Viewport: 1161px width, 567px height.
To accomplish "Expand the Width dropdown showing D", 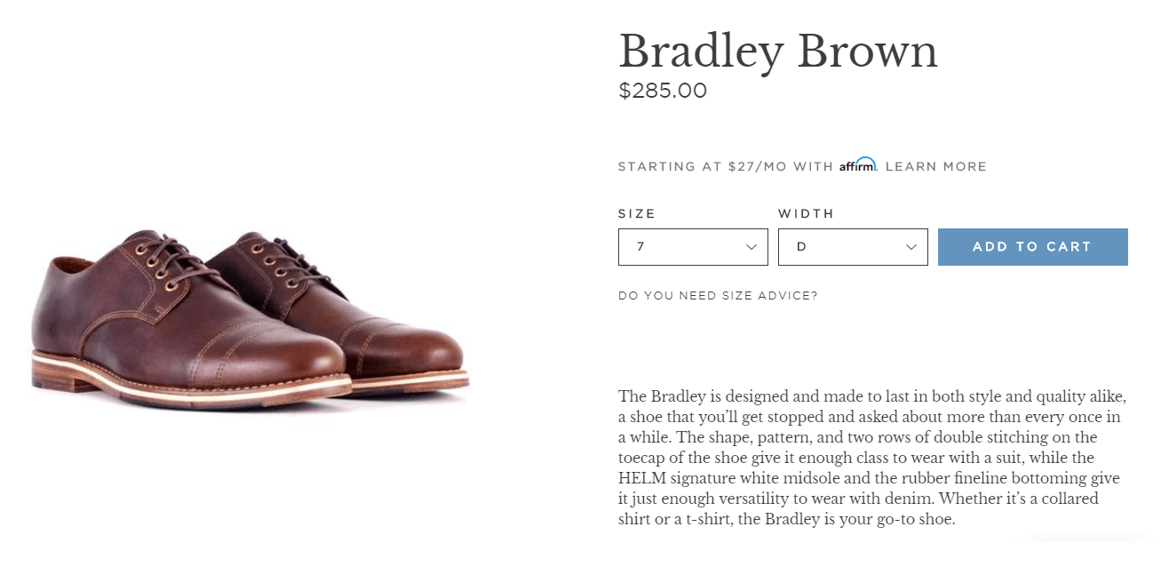I will [852, 247].
